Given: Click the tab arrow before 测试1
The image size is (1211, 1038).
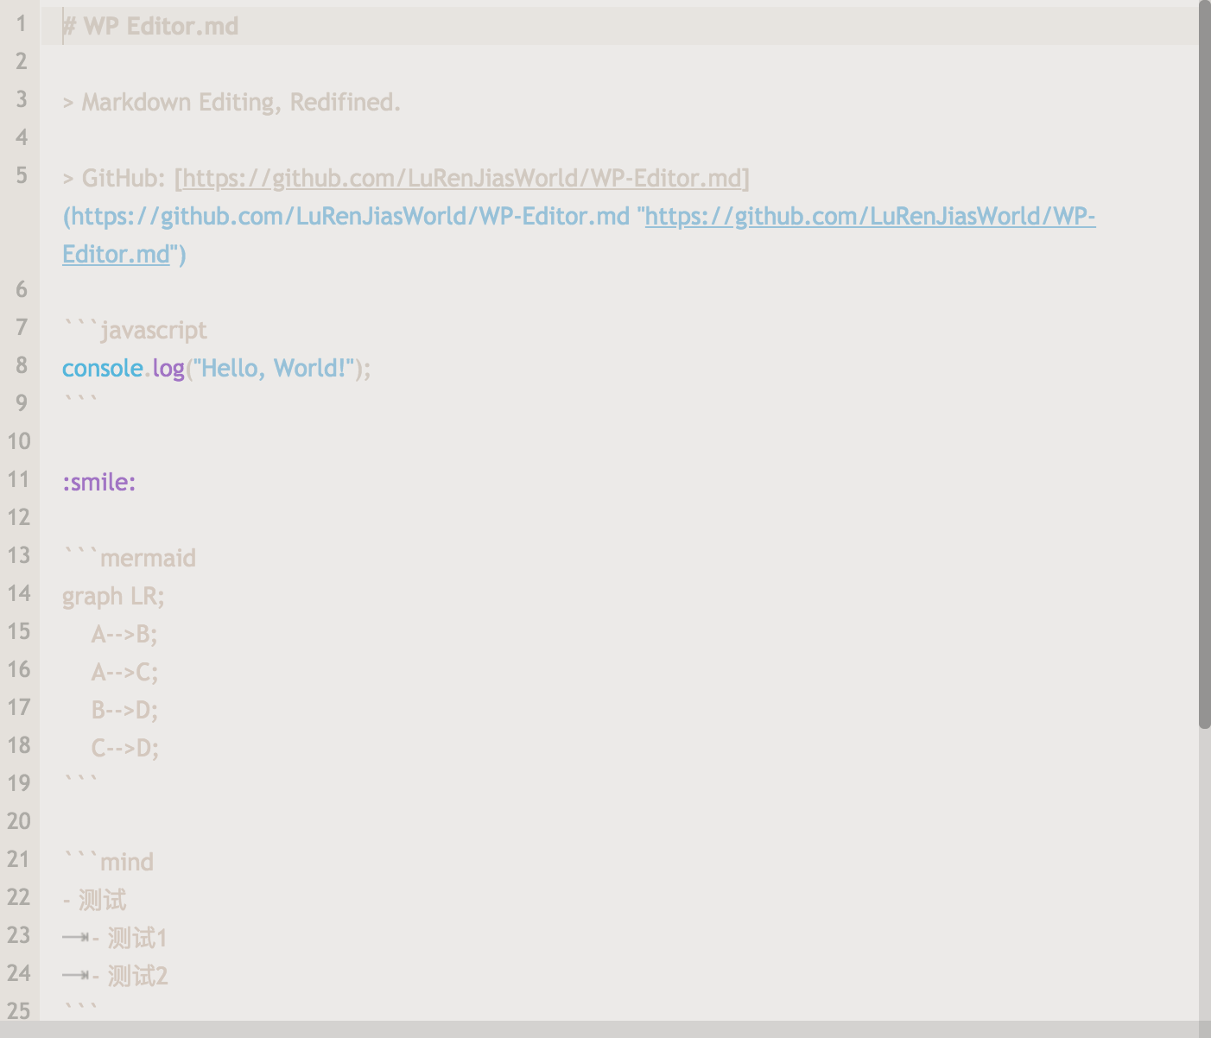Looking at the screenshot, I should click(76, 938).
